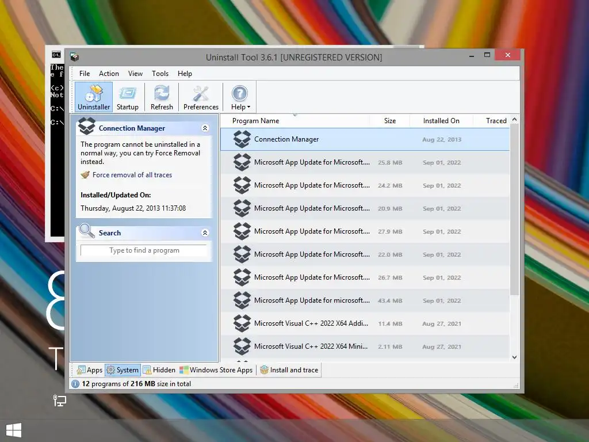The width and height of the screenshot is (589, 442).
Task: Click Connection Manager box icon in details panel
Action: coord(87,126)
